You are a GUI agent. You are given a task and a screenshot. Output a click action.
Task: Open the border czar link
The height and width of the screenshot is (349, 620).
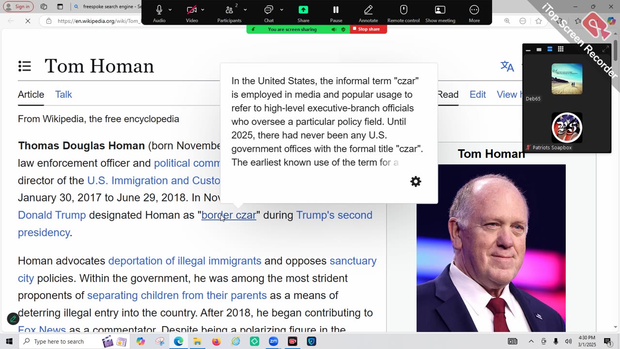coord(229,215)
